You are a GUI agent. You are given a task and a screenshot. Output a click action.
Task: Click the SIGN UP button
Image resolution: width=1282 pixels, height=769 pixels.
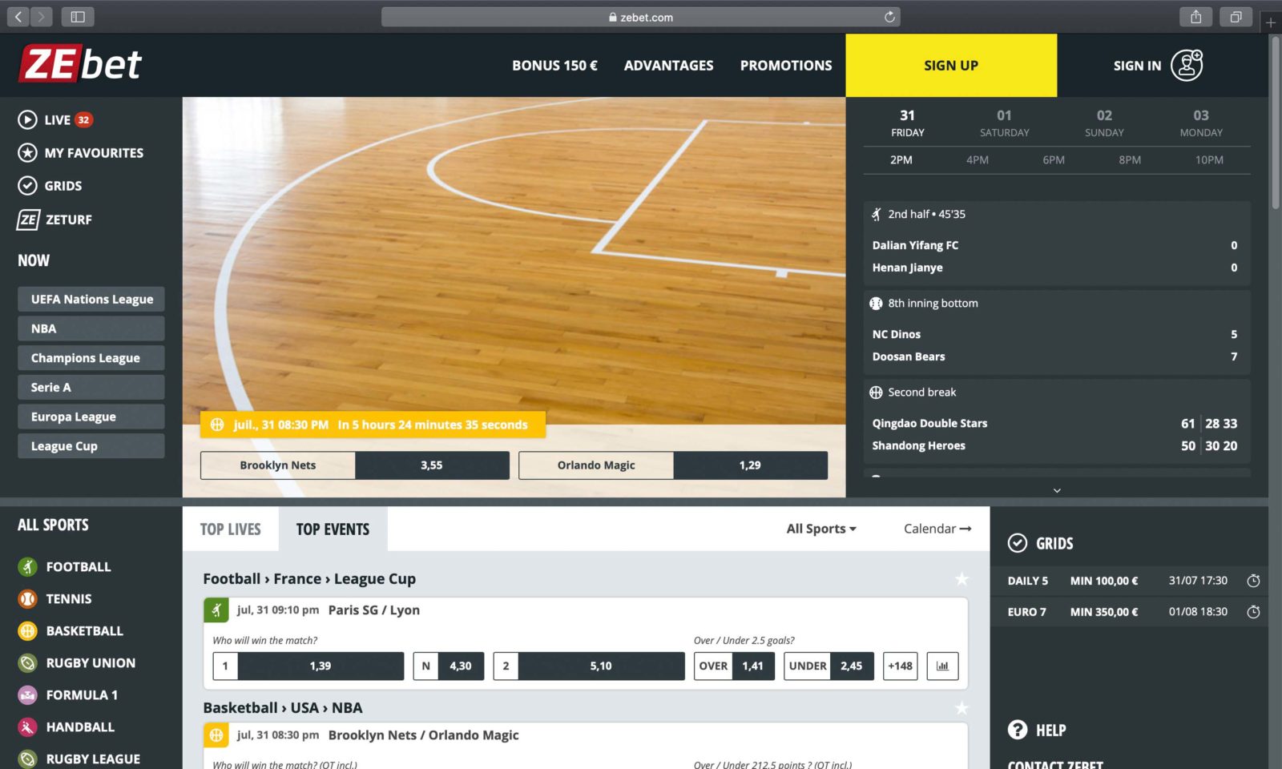[950, 65]
